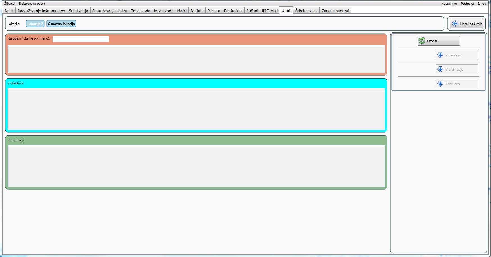Switch to the Sterilizacija tab
Screen dimensions: 491x257
(x=78, y=11)
